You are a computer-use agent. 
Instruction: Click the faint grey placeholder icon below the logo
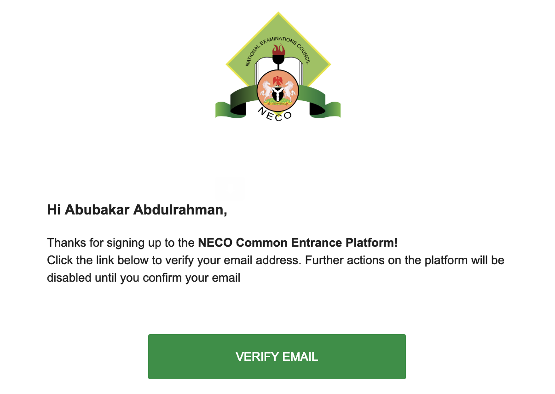tap(230, 188)
